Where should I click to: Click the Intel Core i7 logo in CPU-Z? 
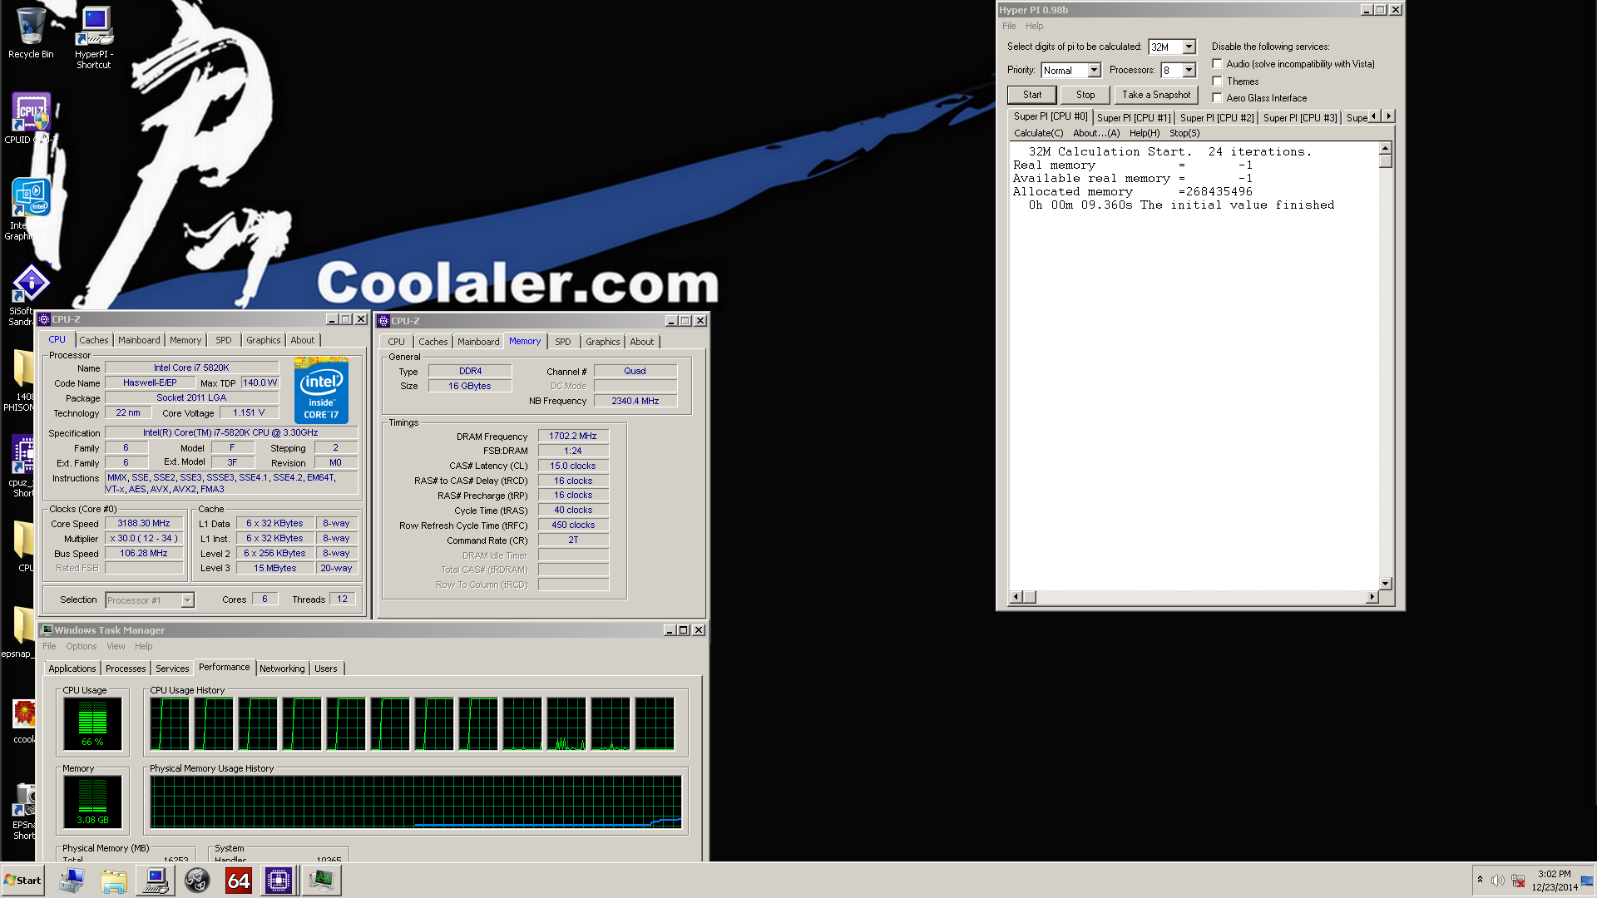click(x=321, y=390)
